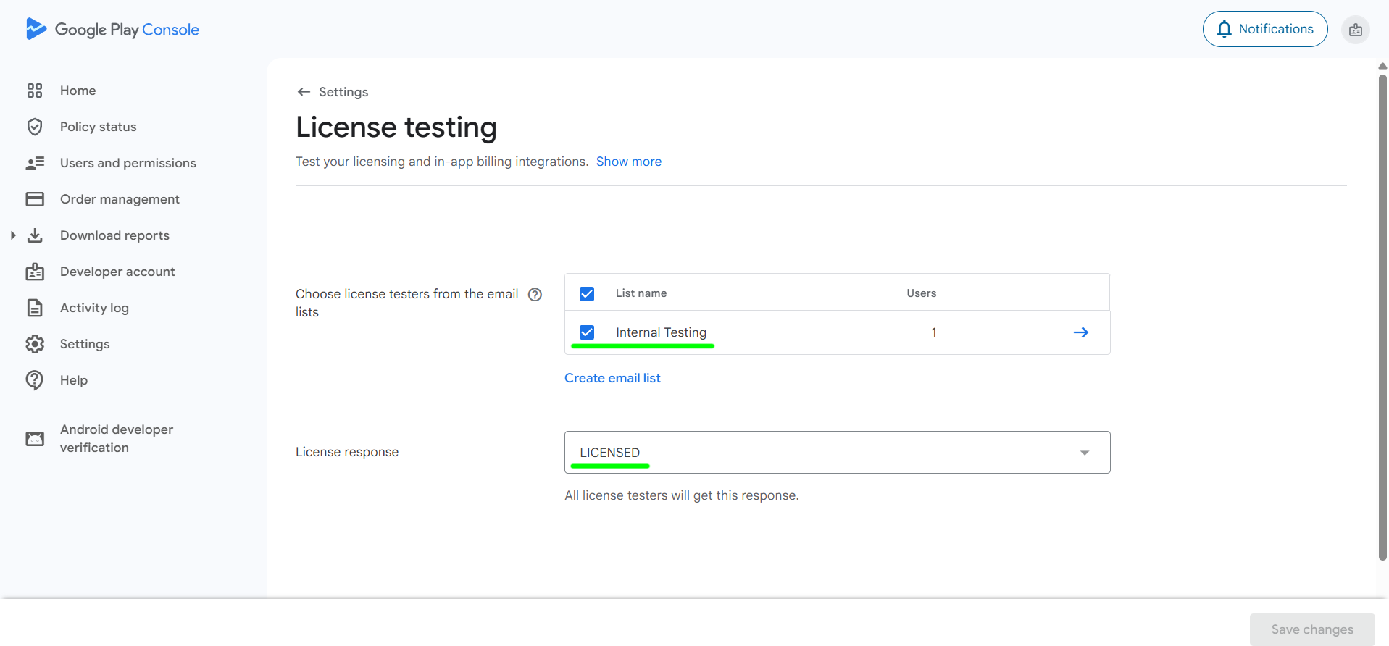This screenshot has width=1389, height=646.
Task: Click the Policy status shield icon
Action: (35, 127)
